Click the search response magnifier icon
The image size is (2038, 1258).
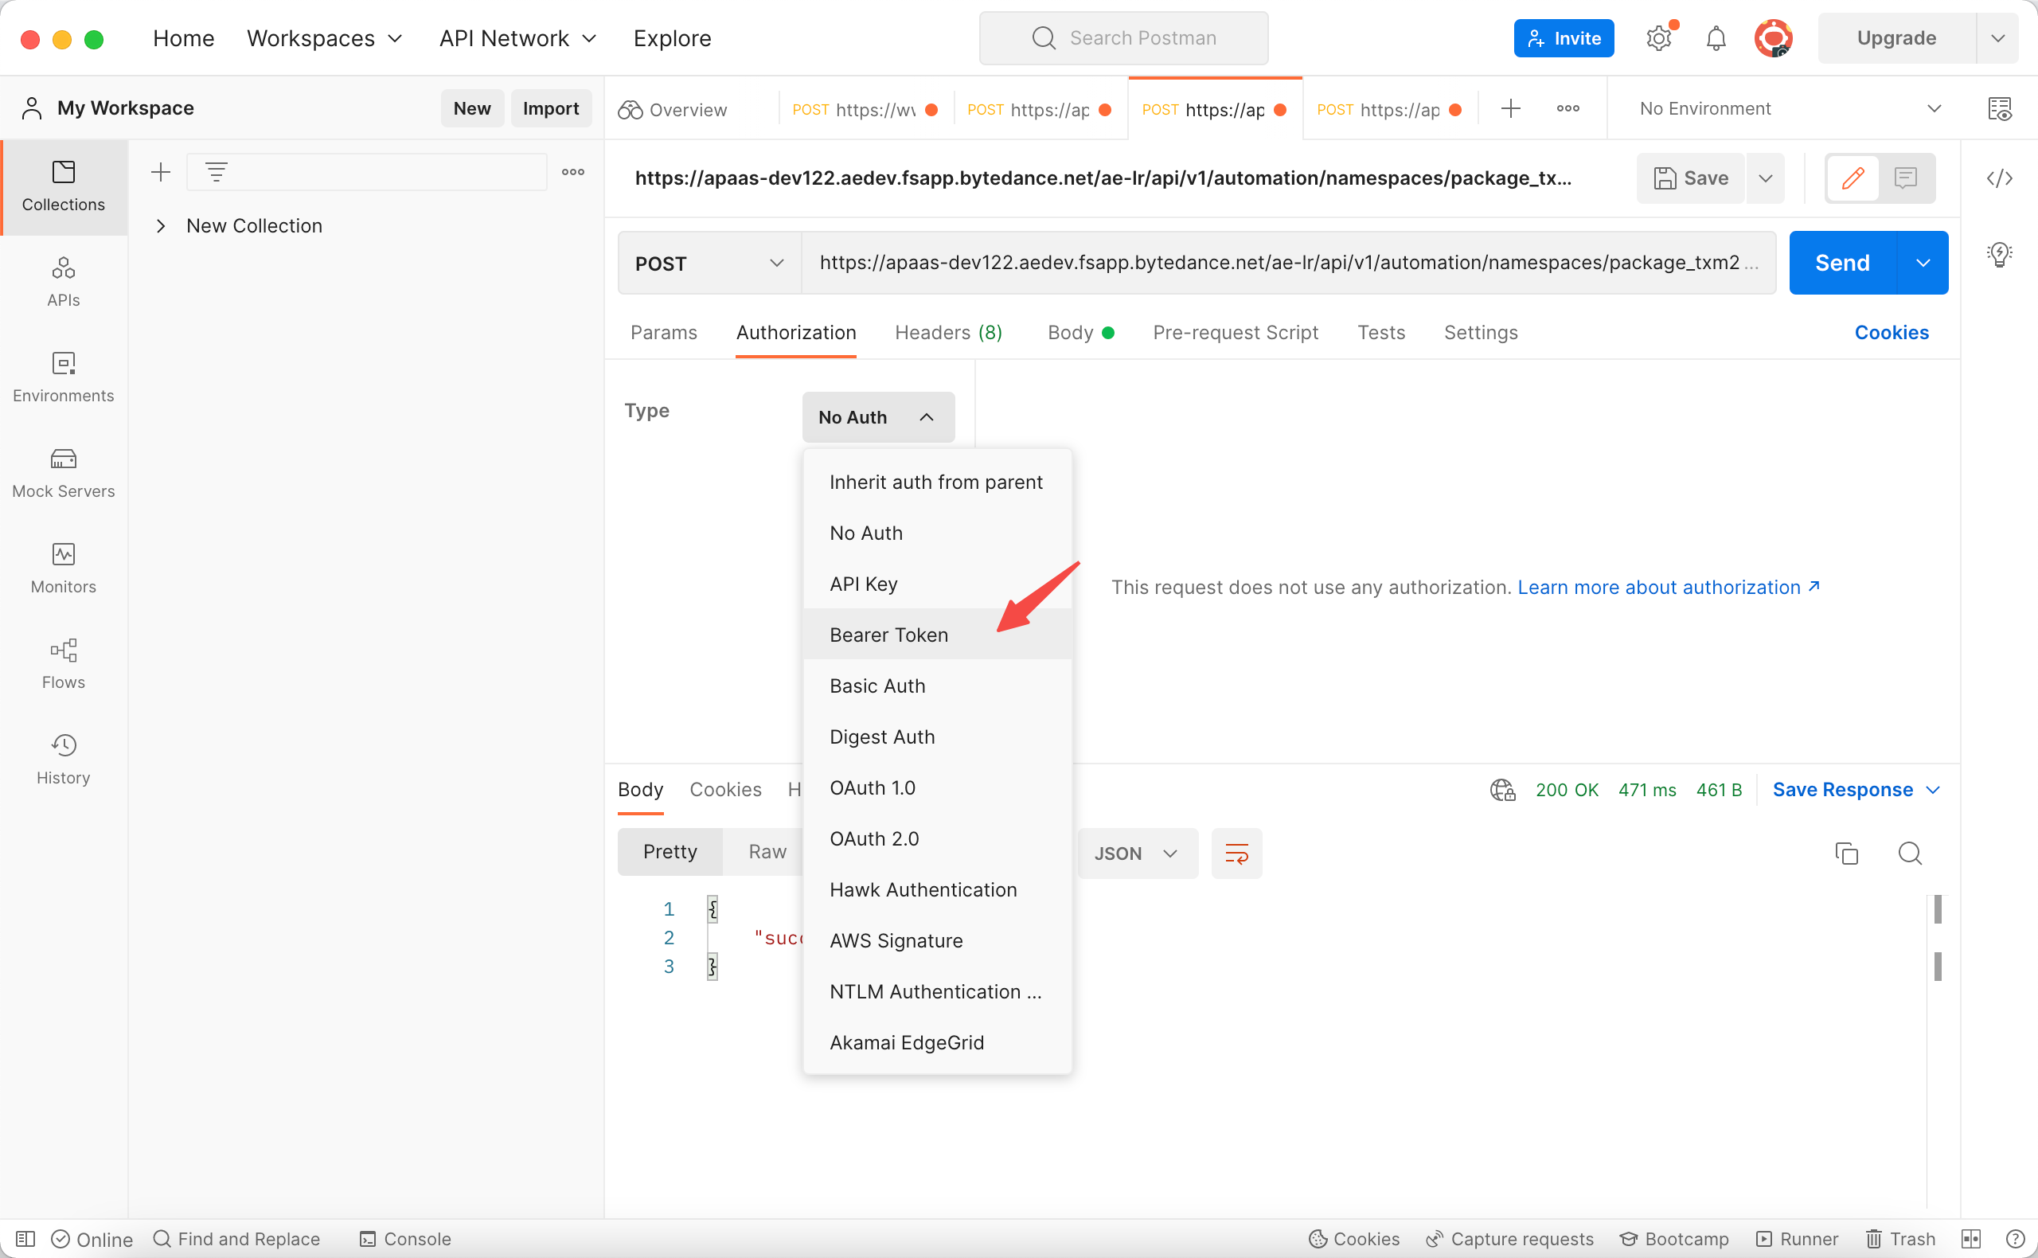pyautogui.click(x=1909, y=853)
